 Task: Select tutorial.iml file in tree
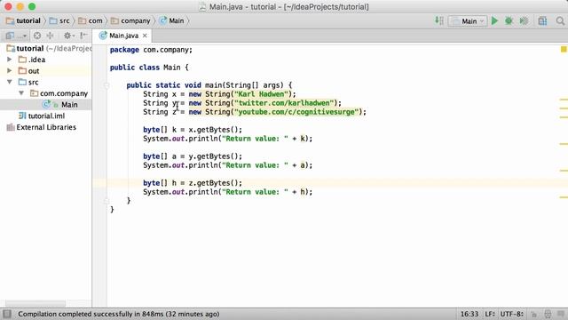45,116
